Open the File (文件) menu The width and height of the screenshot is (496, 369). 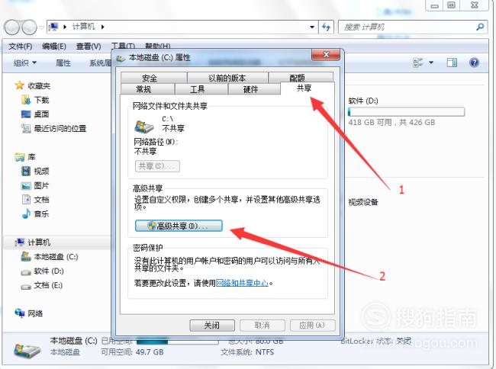(21, 47)
